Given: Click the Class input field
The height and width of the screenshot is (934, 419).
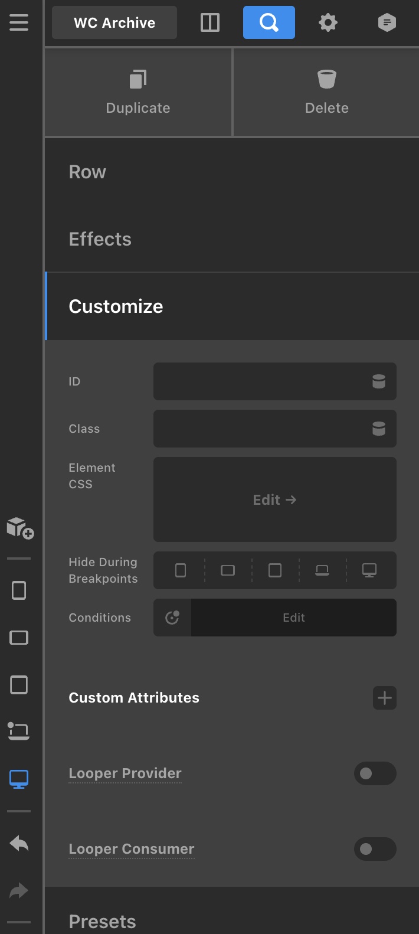Looking at the screenshot, I should click(275, 429).
